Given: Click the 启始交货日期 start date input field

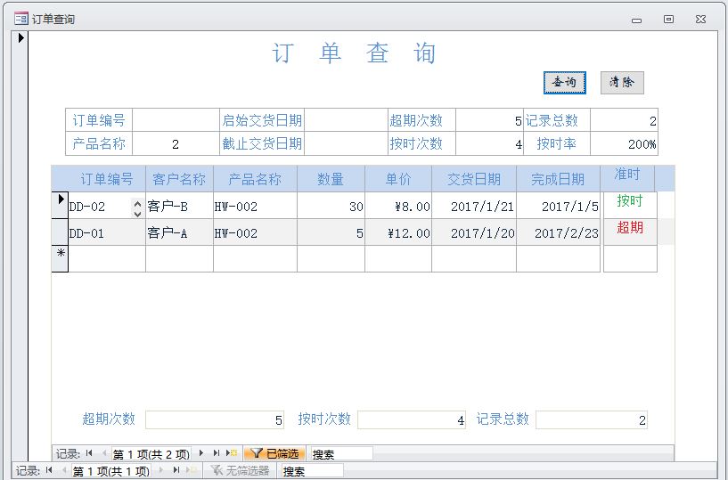Looking at the screenshot, I should (343, 121).
